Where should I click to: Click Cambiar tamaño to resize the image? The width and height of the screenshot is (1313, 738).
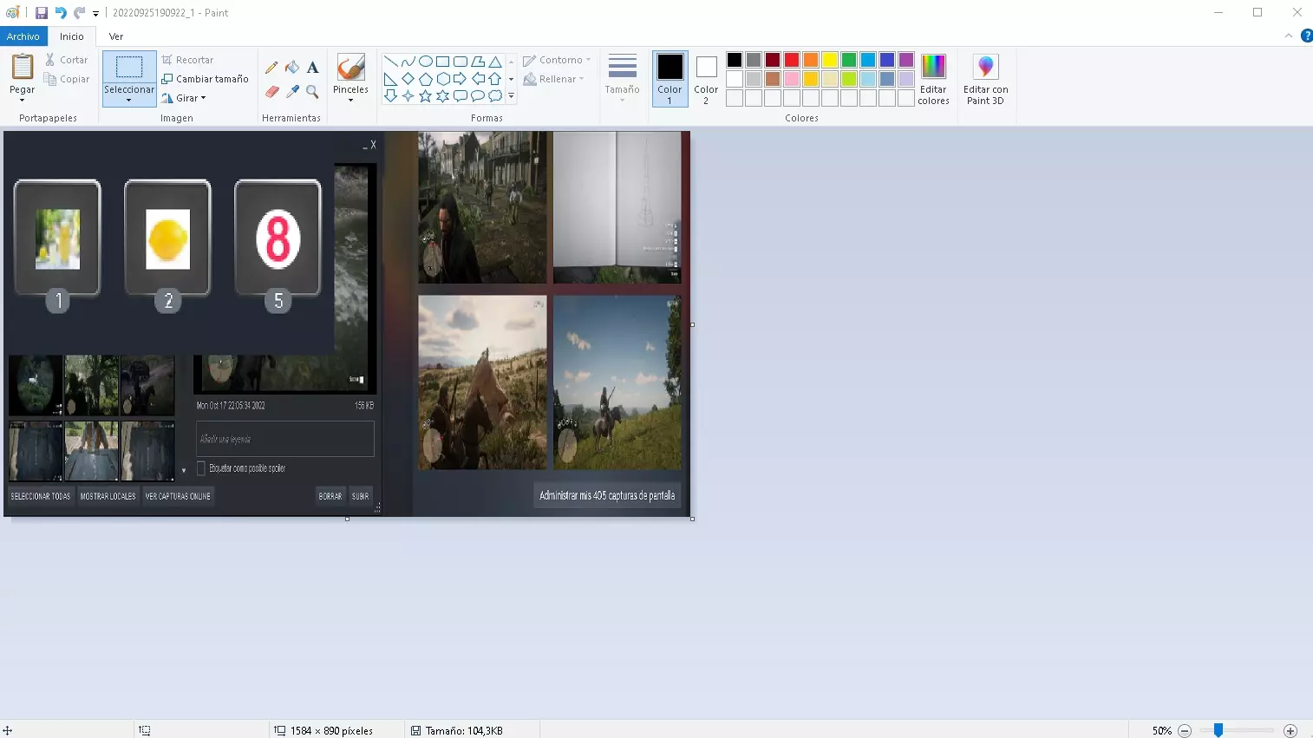click(x=205, y=79)
